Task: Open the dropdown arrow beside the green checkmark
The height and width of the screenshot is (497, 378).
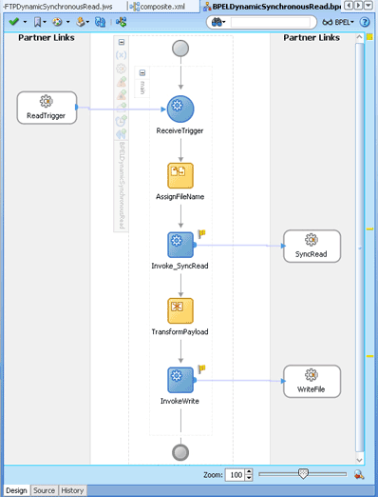Action: pos(25,22)
